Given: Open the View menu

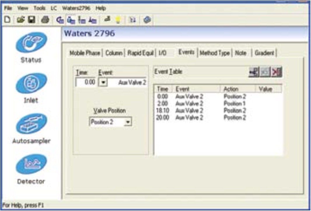Looking at the screenshot, I should 23,8.
